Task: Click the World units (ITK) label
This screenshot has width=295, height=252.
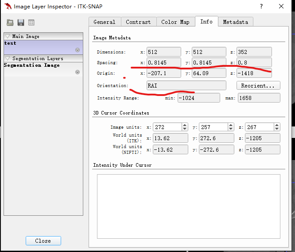Action: click(128, 138)
